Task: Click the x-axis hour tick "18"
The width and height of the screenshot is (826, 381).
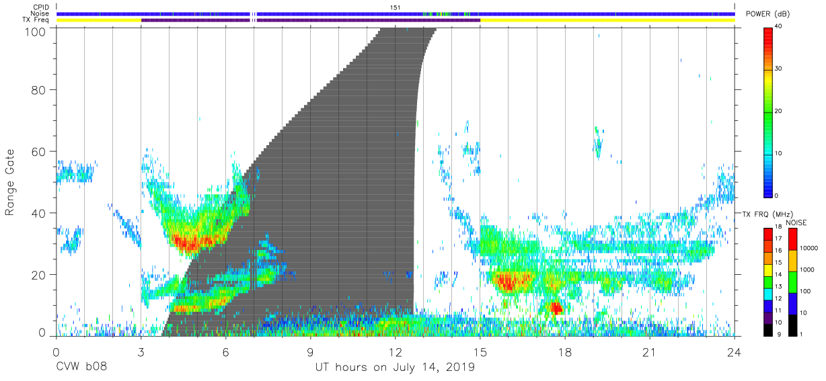Action: click(565, 351)
